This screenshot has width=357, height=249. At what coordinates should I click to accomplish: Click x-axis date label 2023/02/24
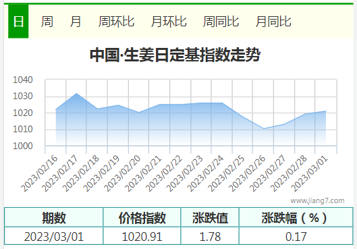pos(206,173)
